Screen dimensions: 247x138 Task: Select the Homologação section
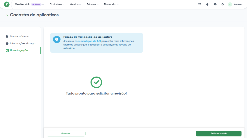(19, 50)
